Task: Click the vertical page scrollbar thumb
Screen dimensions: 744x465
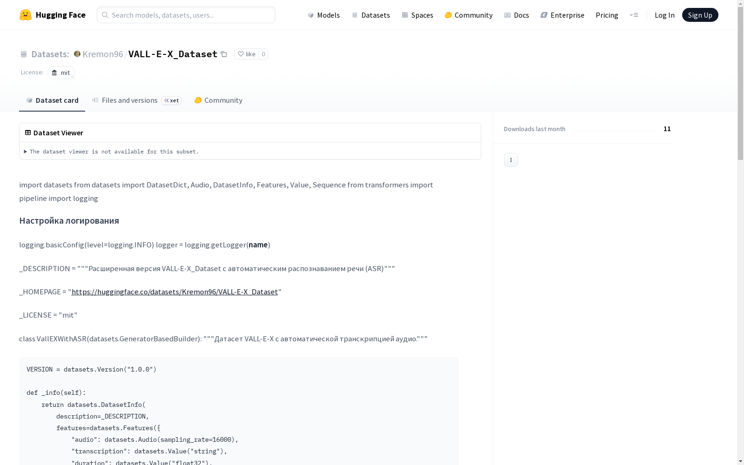Action: [740, 84]
